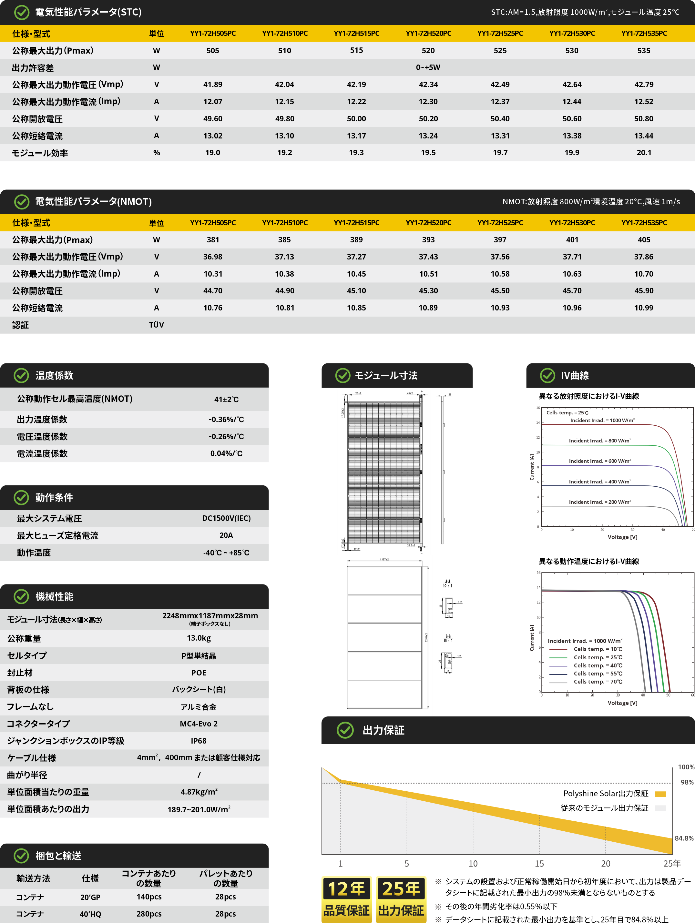Click the STC Imp value 12.07
Screen dimensions: 695x923
click(x=213, y=102)
